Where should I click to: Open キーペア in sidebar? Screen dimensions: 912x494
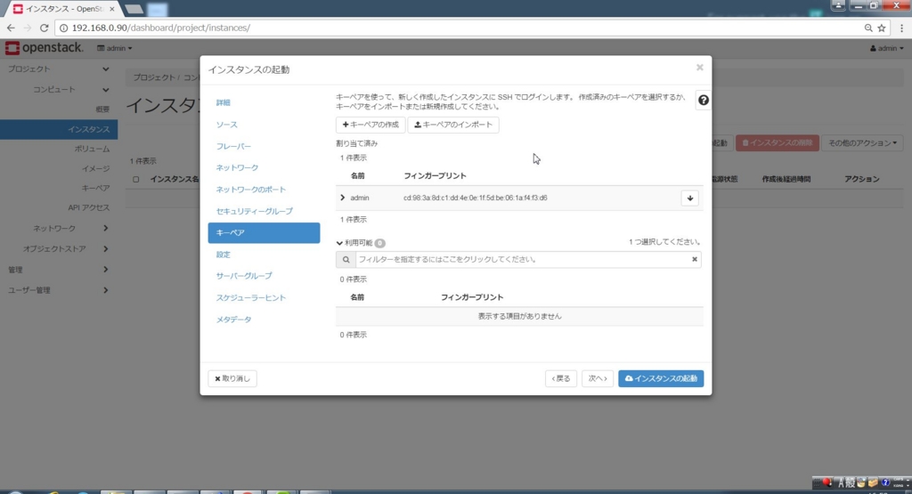click(95, 189)
